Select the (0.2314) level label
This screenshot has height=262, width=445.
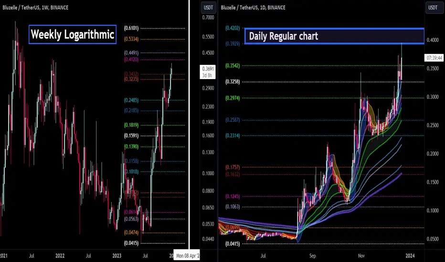[x=233, y=135]
